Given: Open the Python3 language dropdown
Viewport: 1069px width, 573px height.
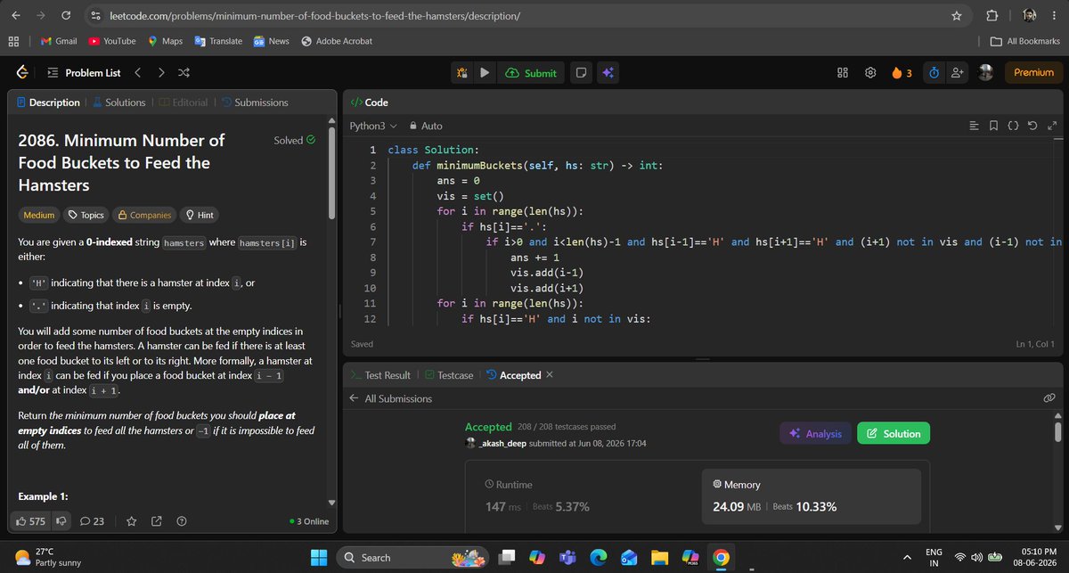Looking at the screenshot, I should coord(373,127).
